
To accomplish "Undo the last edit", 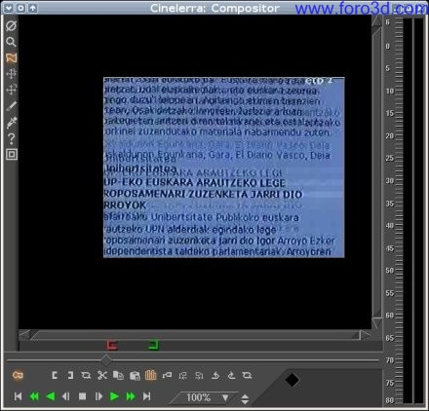I will (215, 376).
